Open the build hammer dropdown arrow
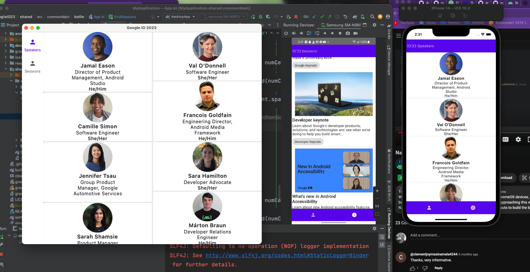This screenshot has height=272, width=530. click(158, 17)
